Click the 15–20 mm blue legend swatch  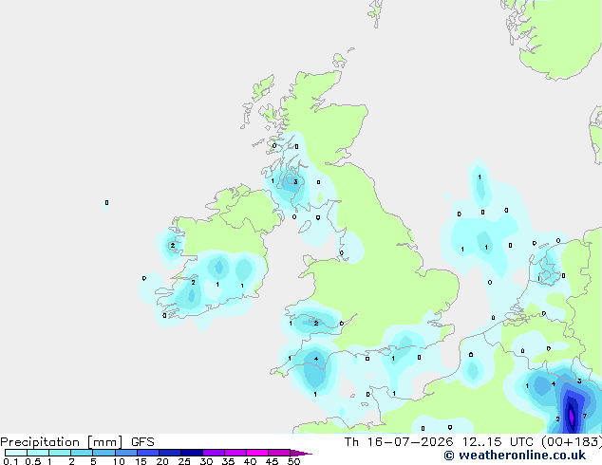point(148,453)
